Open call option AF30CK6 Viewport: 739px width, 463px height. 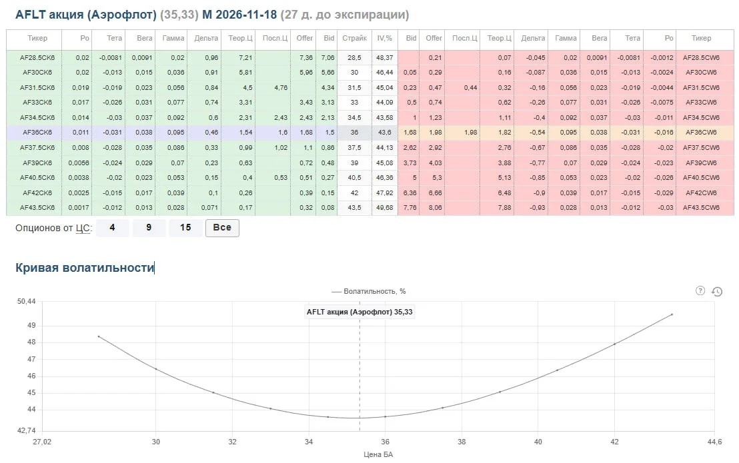tap(37, 73)
